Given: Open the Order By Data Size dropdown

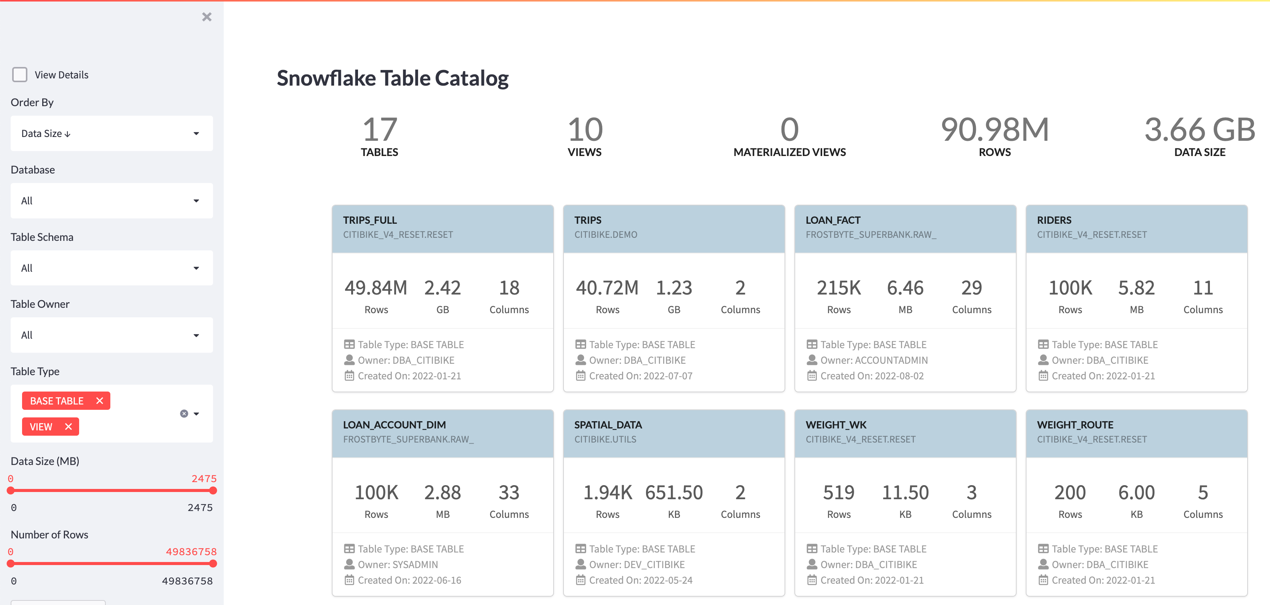Looking at the screenshot, I should pos(111,133).
